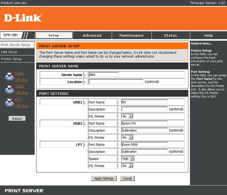Image resolution: width=227 pixels, height=195 pixels.
Task: Click the Reboot button
Action: (17, 118)
